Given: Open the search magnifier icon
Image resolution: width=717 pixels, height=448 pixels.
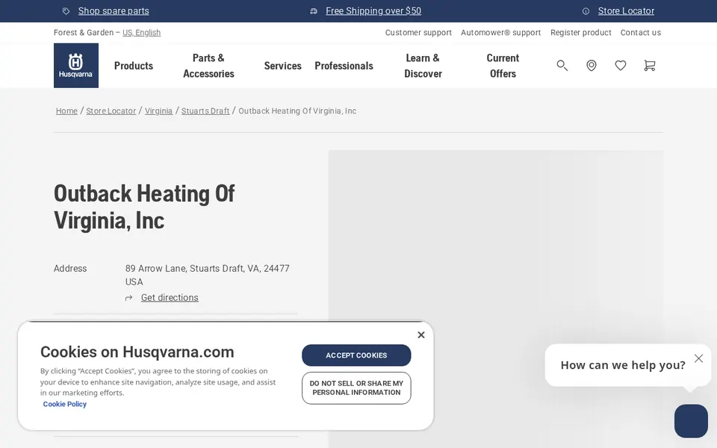Looking at the screenshot, I should pyautogui.click(x=562, y=66).
